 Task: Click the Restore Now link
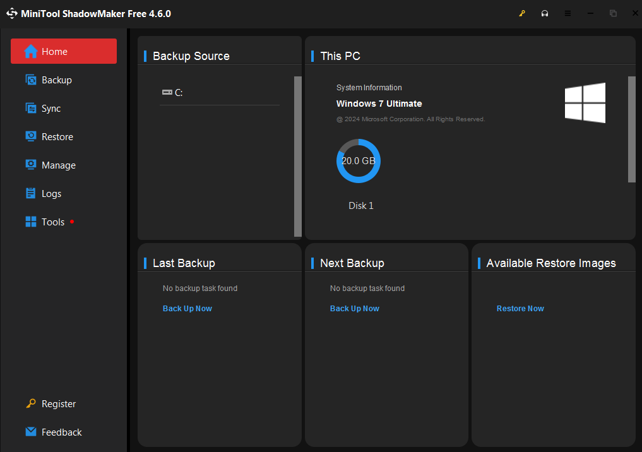tap(520, 308)
